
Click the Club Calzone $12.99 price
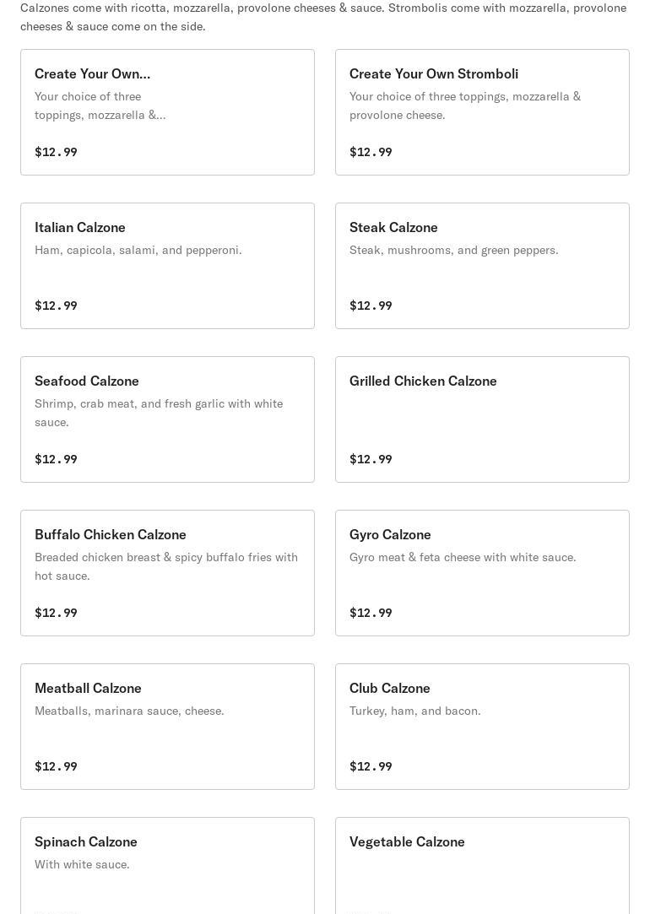(x=371, y=766)
